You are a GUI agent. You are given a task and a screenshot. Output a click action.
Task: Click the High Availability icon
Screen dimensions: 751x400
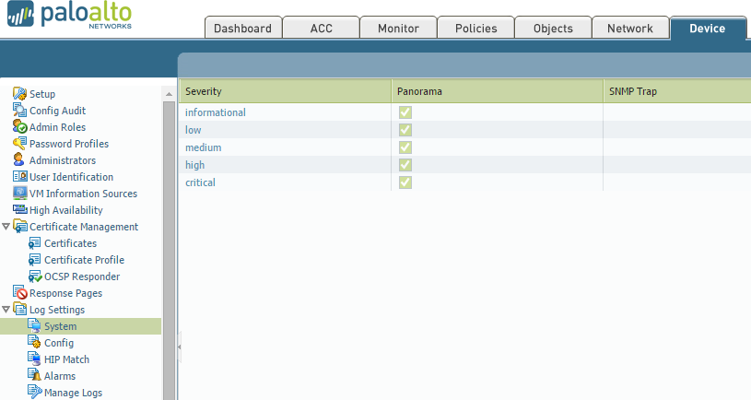[20, 210]
